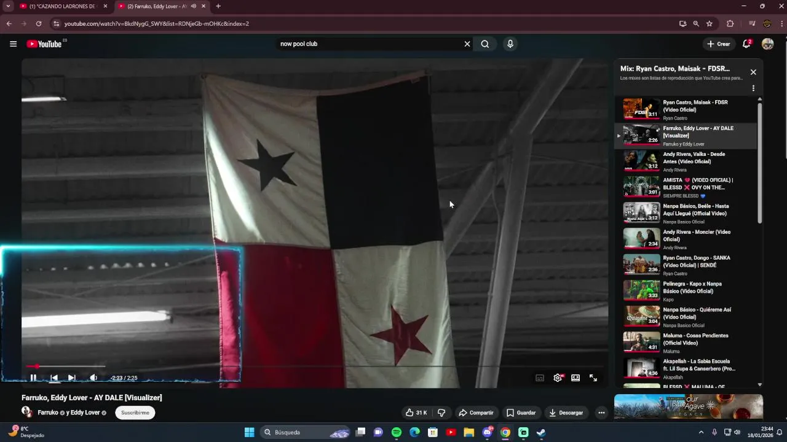The height and width of the screenshot is (442, 787).
Task: Dislike the video
Action: 441,413
